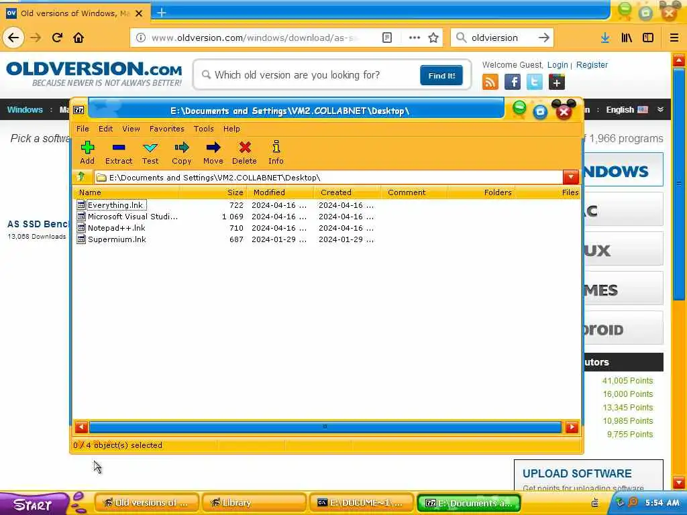Select Notepad++.lnk file row
Screen dimensions: 687x515
(327, 228)
